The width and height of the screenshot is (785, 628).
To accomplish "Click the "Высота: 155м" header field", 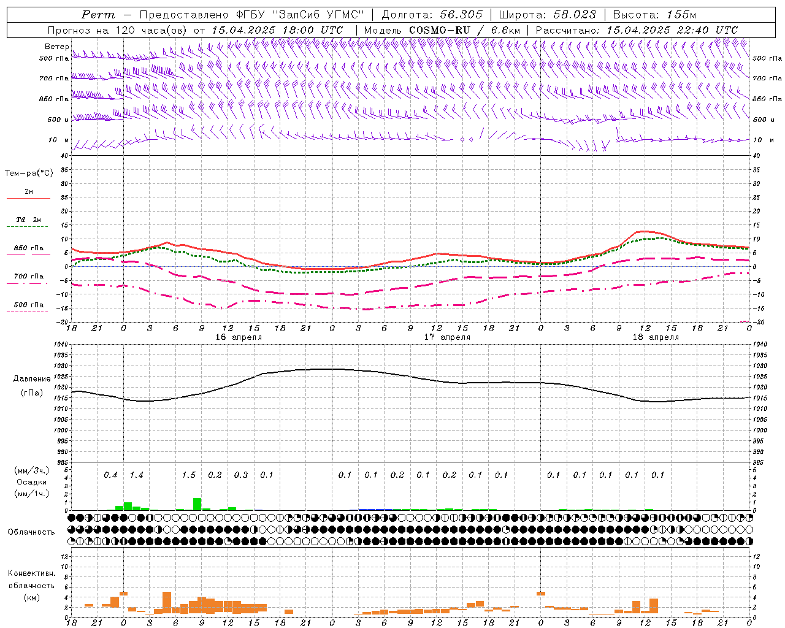I will coord(654,15).
